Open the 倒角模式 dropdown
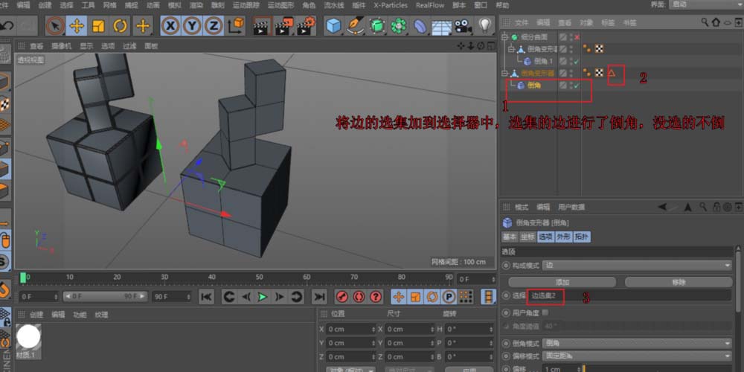This screenshot has height=372, width=744. pos(638,343)
